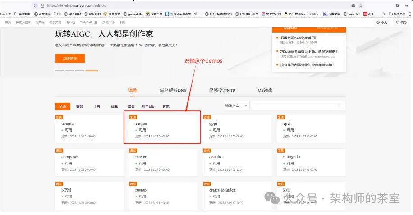Click the browser address bar URL
413x215 pixels.
[77, 5]
